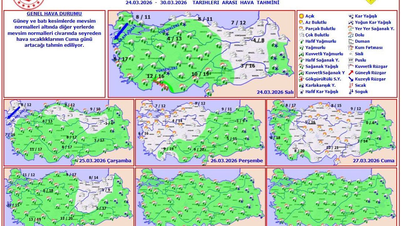401x226 pixels.
Task: Select the Gökgürültülü S.Y. thunderstorm icon
Action: [x=301, y=79]
